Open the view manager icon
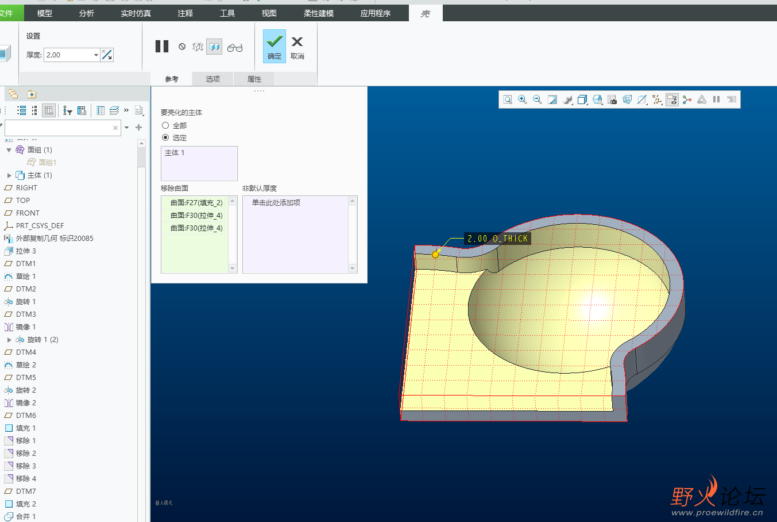Viewport: 777px width, 522px height. (x=597, y=99)
